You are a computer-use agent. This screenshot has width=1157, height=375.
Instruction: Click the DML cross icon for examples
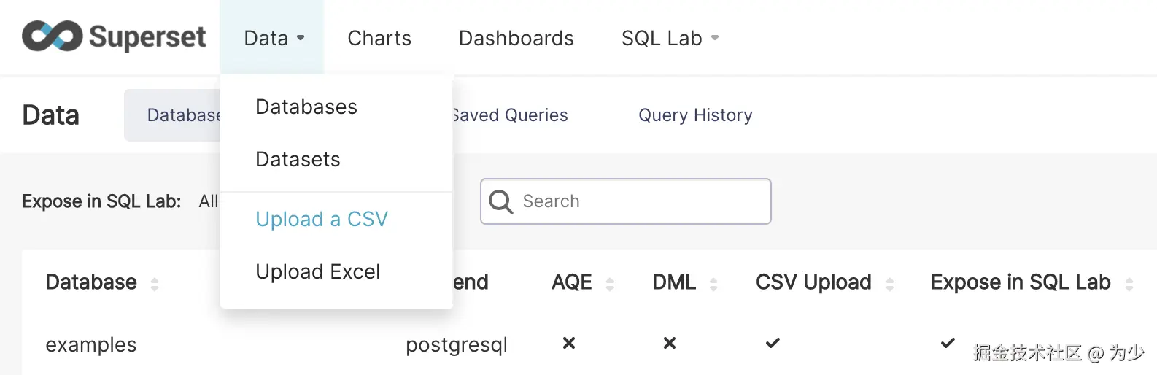pyautogui.click(x=670, y=343)
